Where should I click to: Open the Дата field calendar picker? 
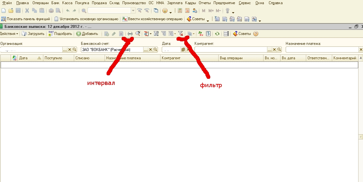click(183, 50)
